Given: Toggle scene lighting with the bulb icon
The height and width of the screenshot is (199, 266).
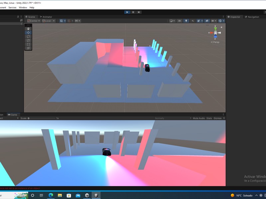Looking at the screenshot, I should point(186,20).
